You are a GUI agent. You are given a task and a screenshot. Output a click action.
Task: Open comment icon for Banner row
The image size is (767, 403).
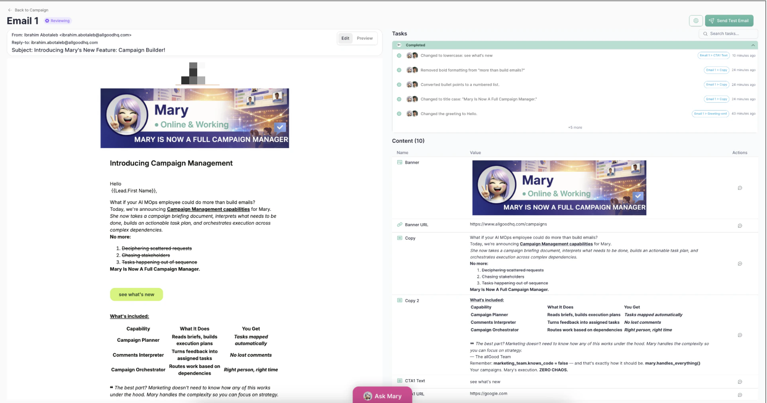pyautogui.click(x=740, y=188)
